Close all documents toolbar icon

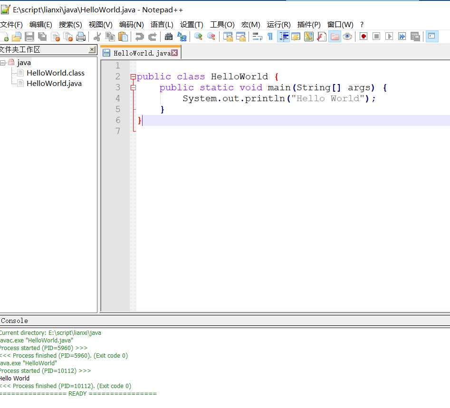68,37
